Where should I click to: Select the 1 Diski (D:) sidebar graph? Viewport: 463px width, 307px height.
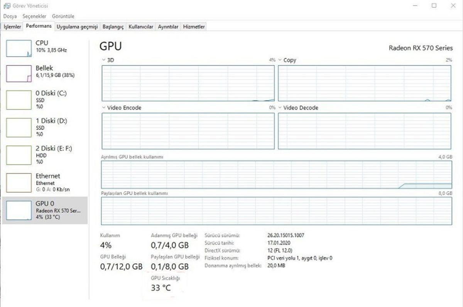pyautogui.click(x=19, y=127)
